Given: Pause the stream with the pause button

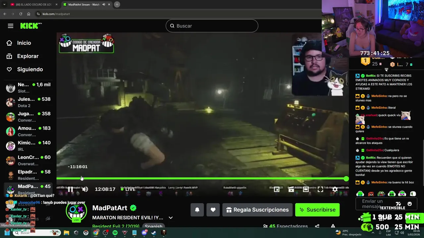Looking at the screenshot, I should (x=70, y=189).
